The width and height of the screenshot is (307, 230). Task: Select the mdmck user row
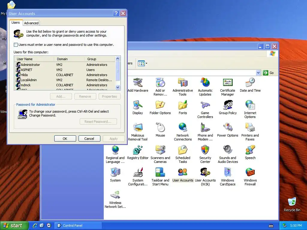pos(65,85)
